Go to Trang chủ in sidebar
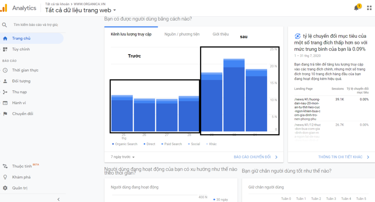Viewport: 375px width, 202px height. pos(21,38)
